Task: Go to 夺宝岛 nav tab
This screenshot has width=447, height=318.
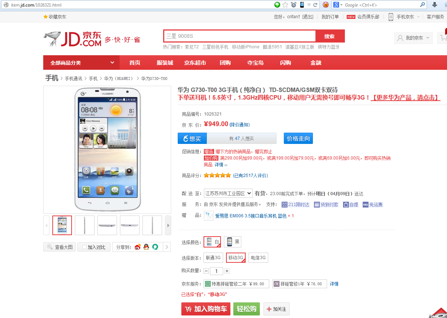Action: 255,63
